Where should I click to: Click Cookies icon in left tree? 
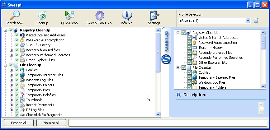click(x=22, y=70)
